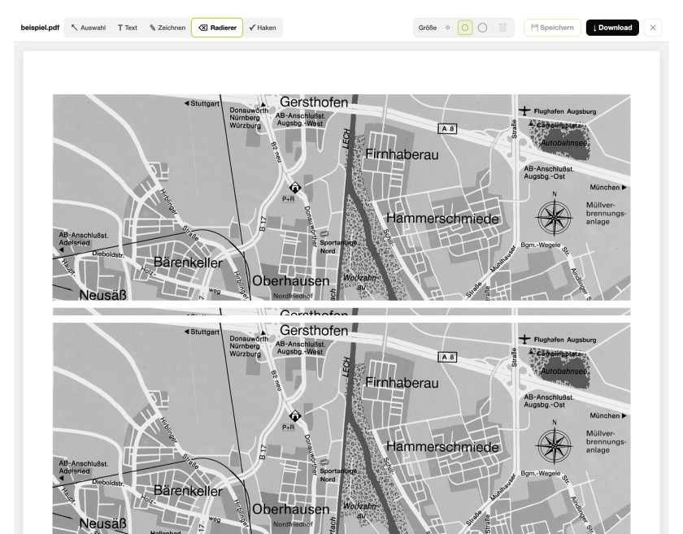
Task: Select the Auswahl pointer tool
Action: coord(89,28)
